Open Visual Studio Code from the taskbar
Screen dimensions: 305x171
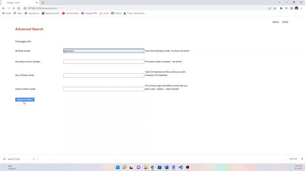point(181,167)
